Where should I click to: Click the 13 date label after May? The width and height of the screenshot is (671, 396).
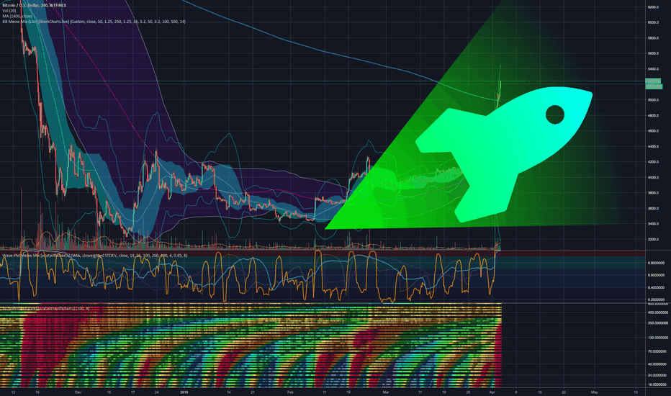[x=636, y=392]
